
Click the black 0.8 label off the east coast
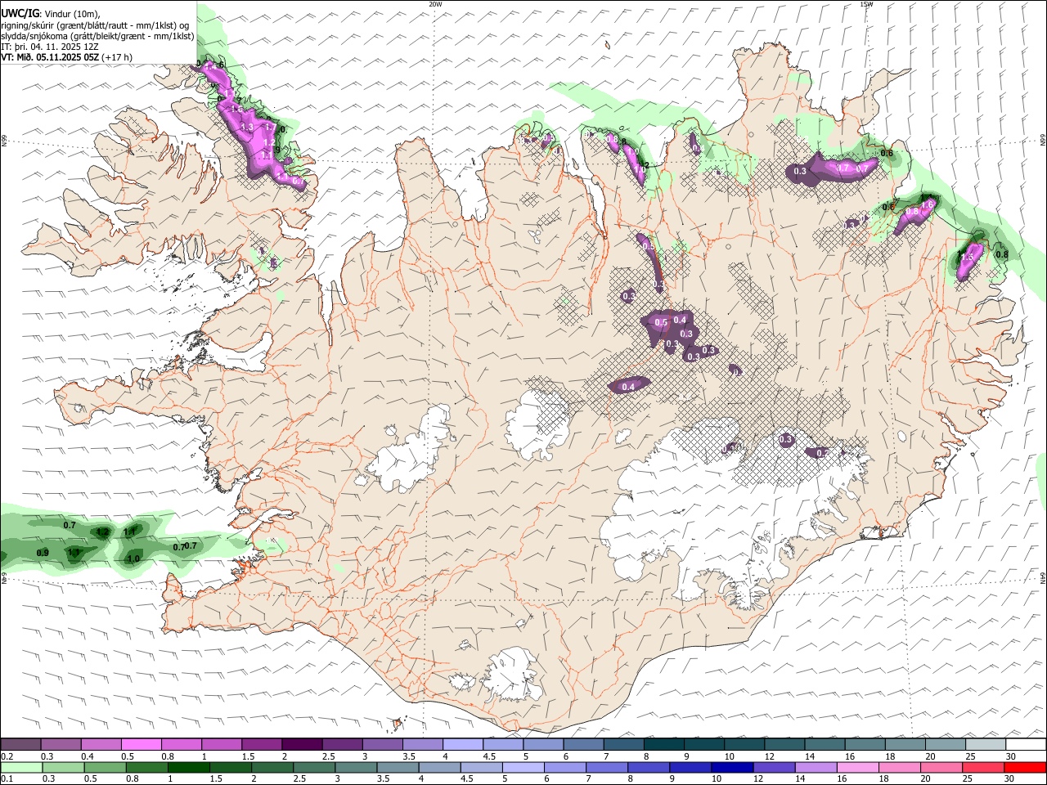pos(1001,255)
